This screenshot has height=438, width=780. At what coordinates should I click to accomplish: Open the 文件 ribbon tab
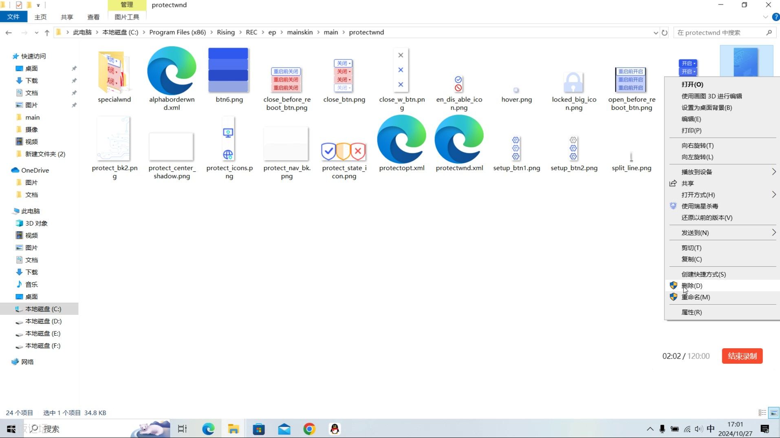point(13,17)
